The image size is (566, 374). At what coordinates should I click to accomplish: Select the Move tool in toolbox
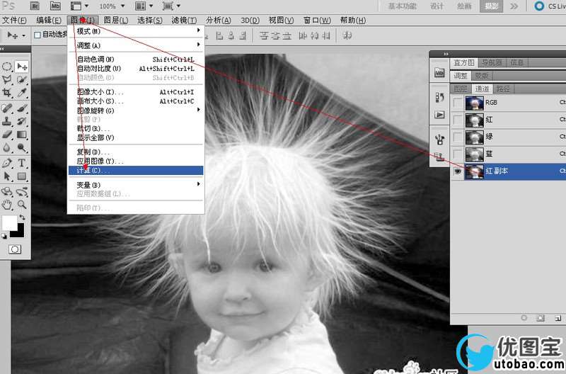point(22,67)
